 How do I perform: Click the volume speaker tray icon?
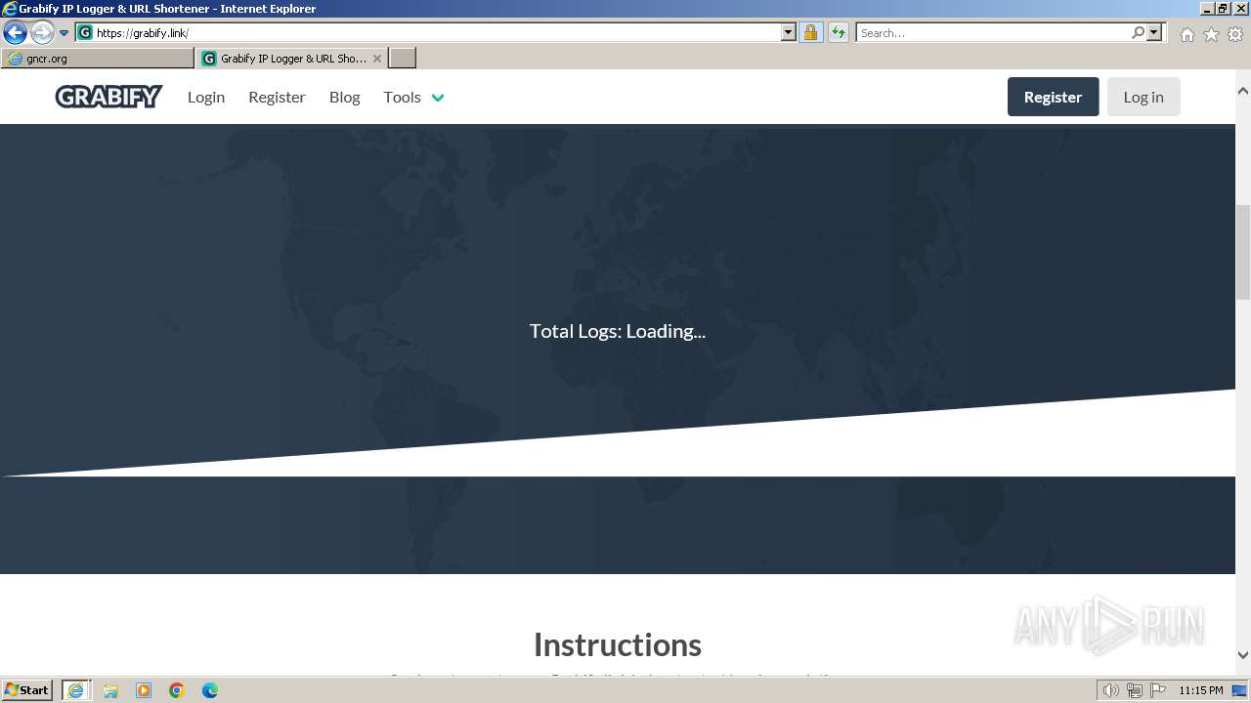1110,690
